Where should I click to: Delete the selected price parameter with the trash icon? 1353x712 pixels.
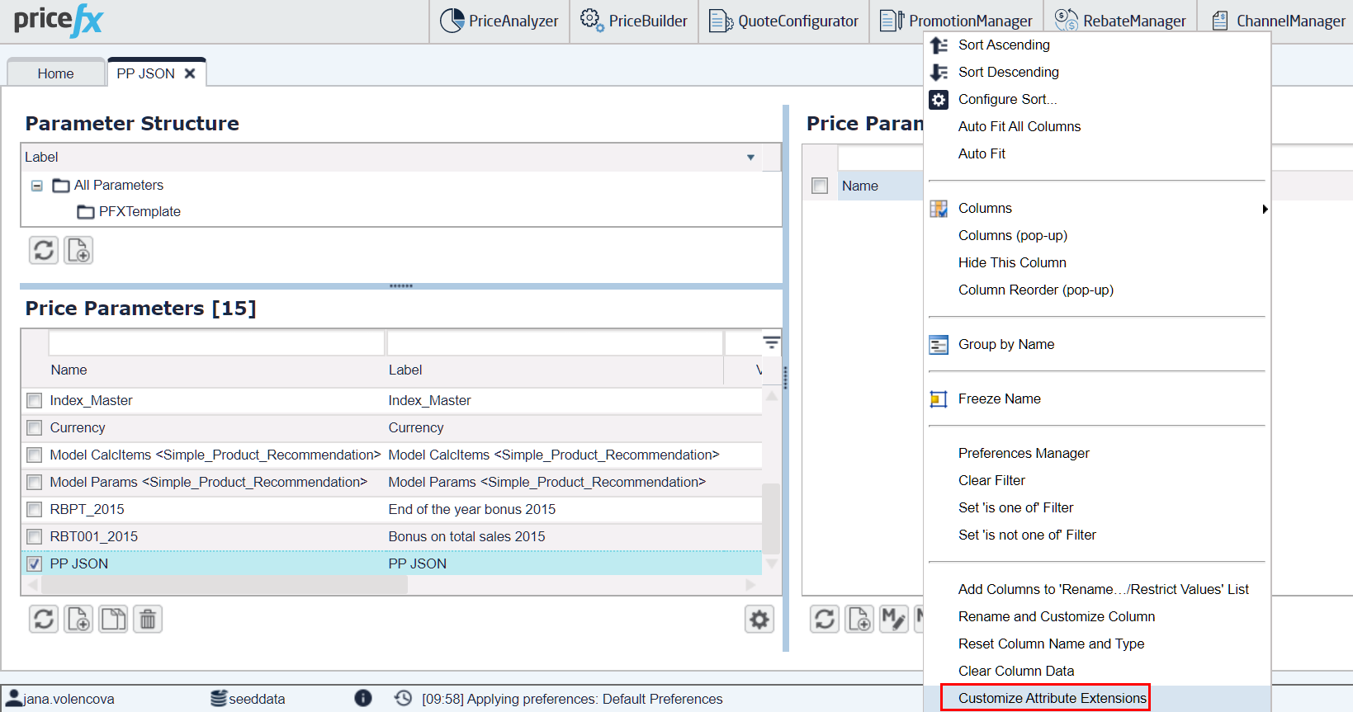(x=148, y=619)
